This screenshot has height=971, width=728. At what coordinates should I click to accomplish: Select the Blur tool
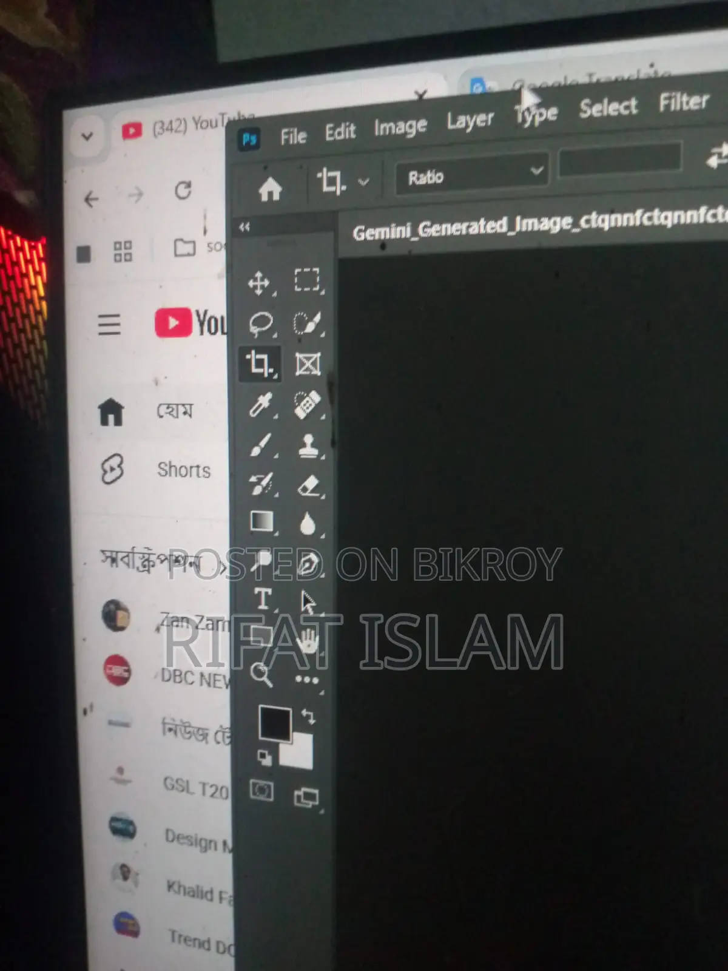pyautogui.click(x=308, y=523)
